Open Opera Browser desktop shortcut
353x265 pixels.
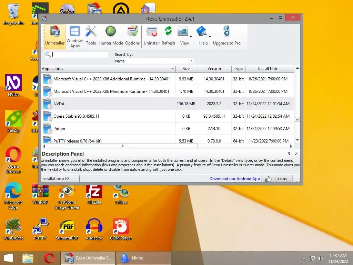click(13, 160)
